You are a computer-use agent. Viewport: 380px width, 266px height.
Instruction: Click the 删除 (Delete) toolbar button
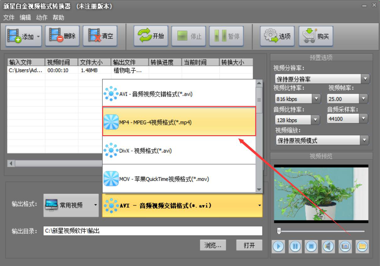pyautogui.click(x=62, y=36)
